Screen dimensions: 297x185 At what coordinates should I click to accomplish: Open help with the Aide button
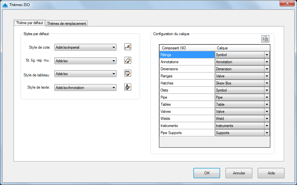(271, 173)
